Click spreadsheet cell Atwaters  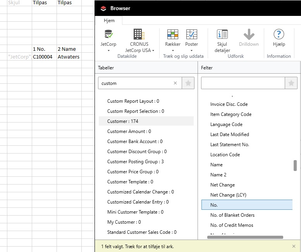click(69, 57)
